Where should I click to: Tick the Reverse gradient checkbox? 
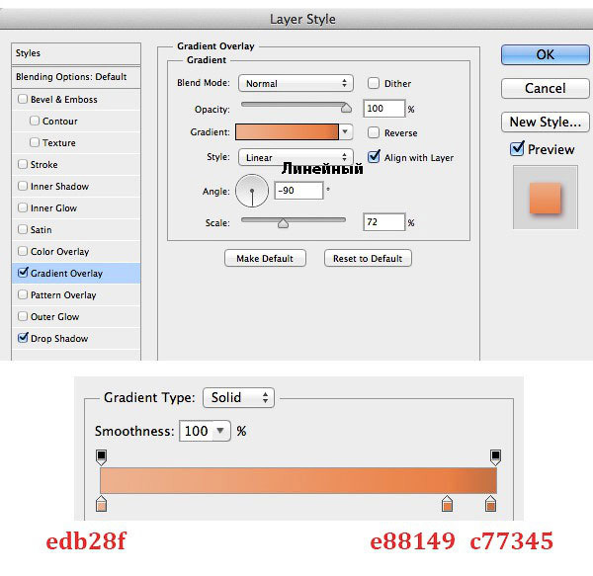(x=374, y=132)
